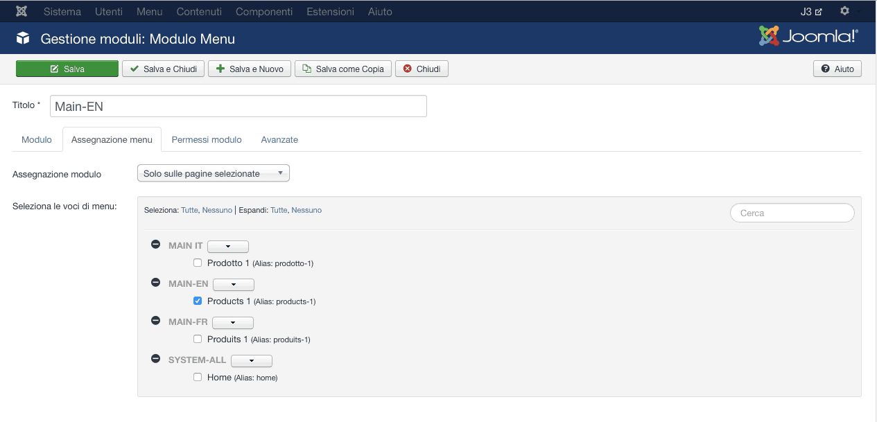
Task: Uncheck the Products 1 checkbox
Action: [198, 301]
